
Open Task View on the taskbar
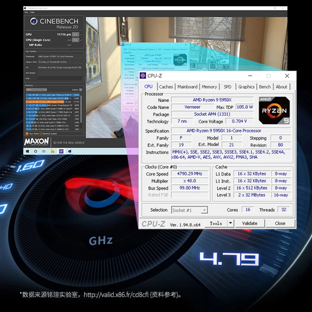tap(44, 151)
